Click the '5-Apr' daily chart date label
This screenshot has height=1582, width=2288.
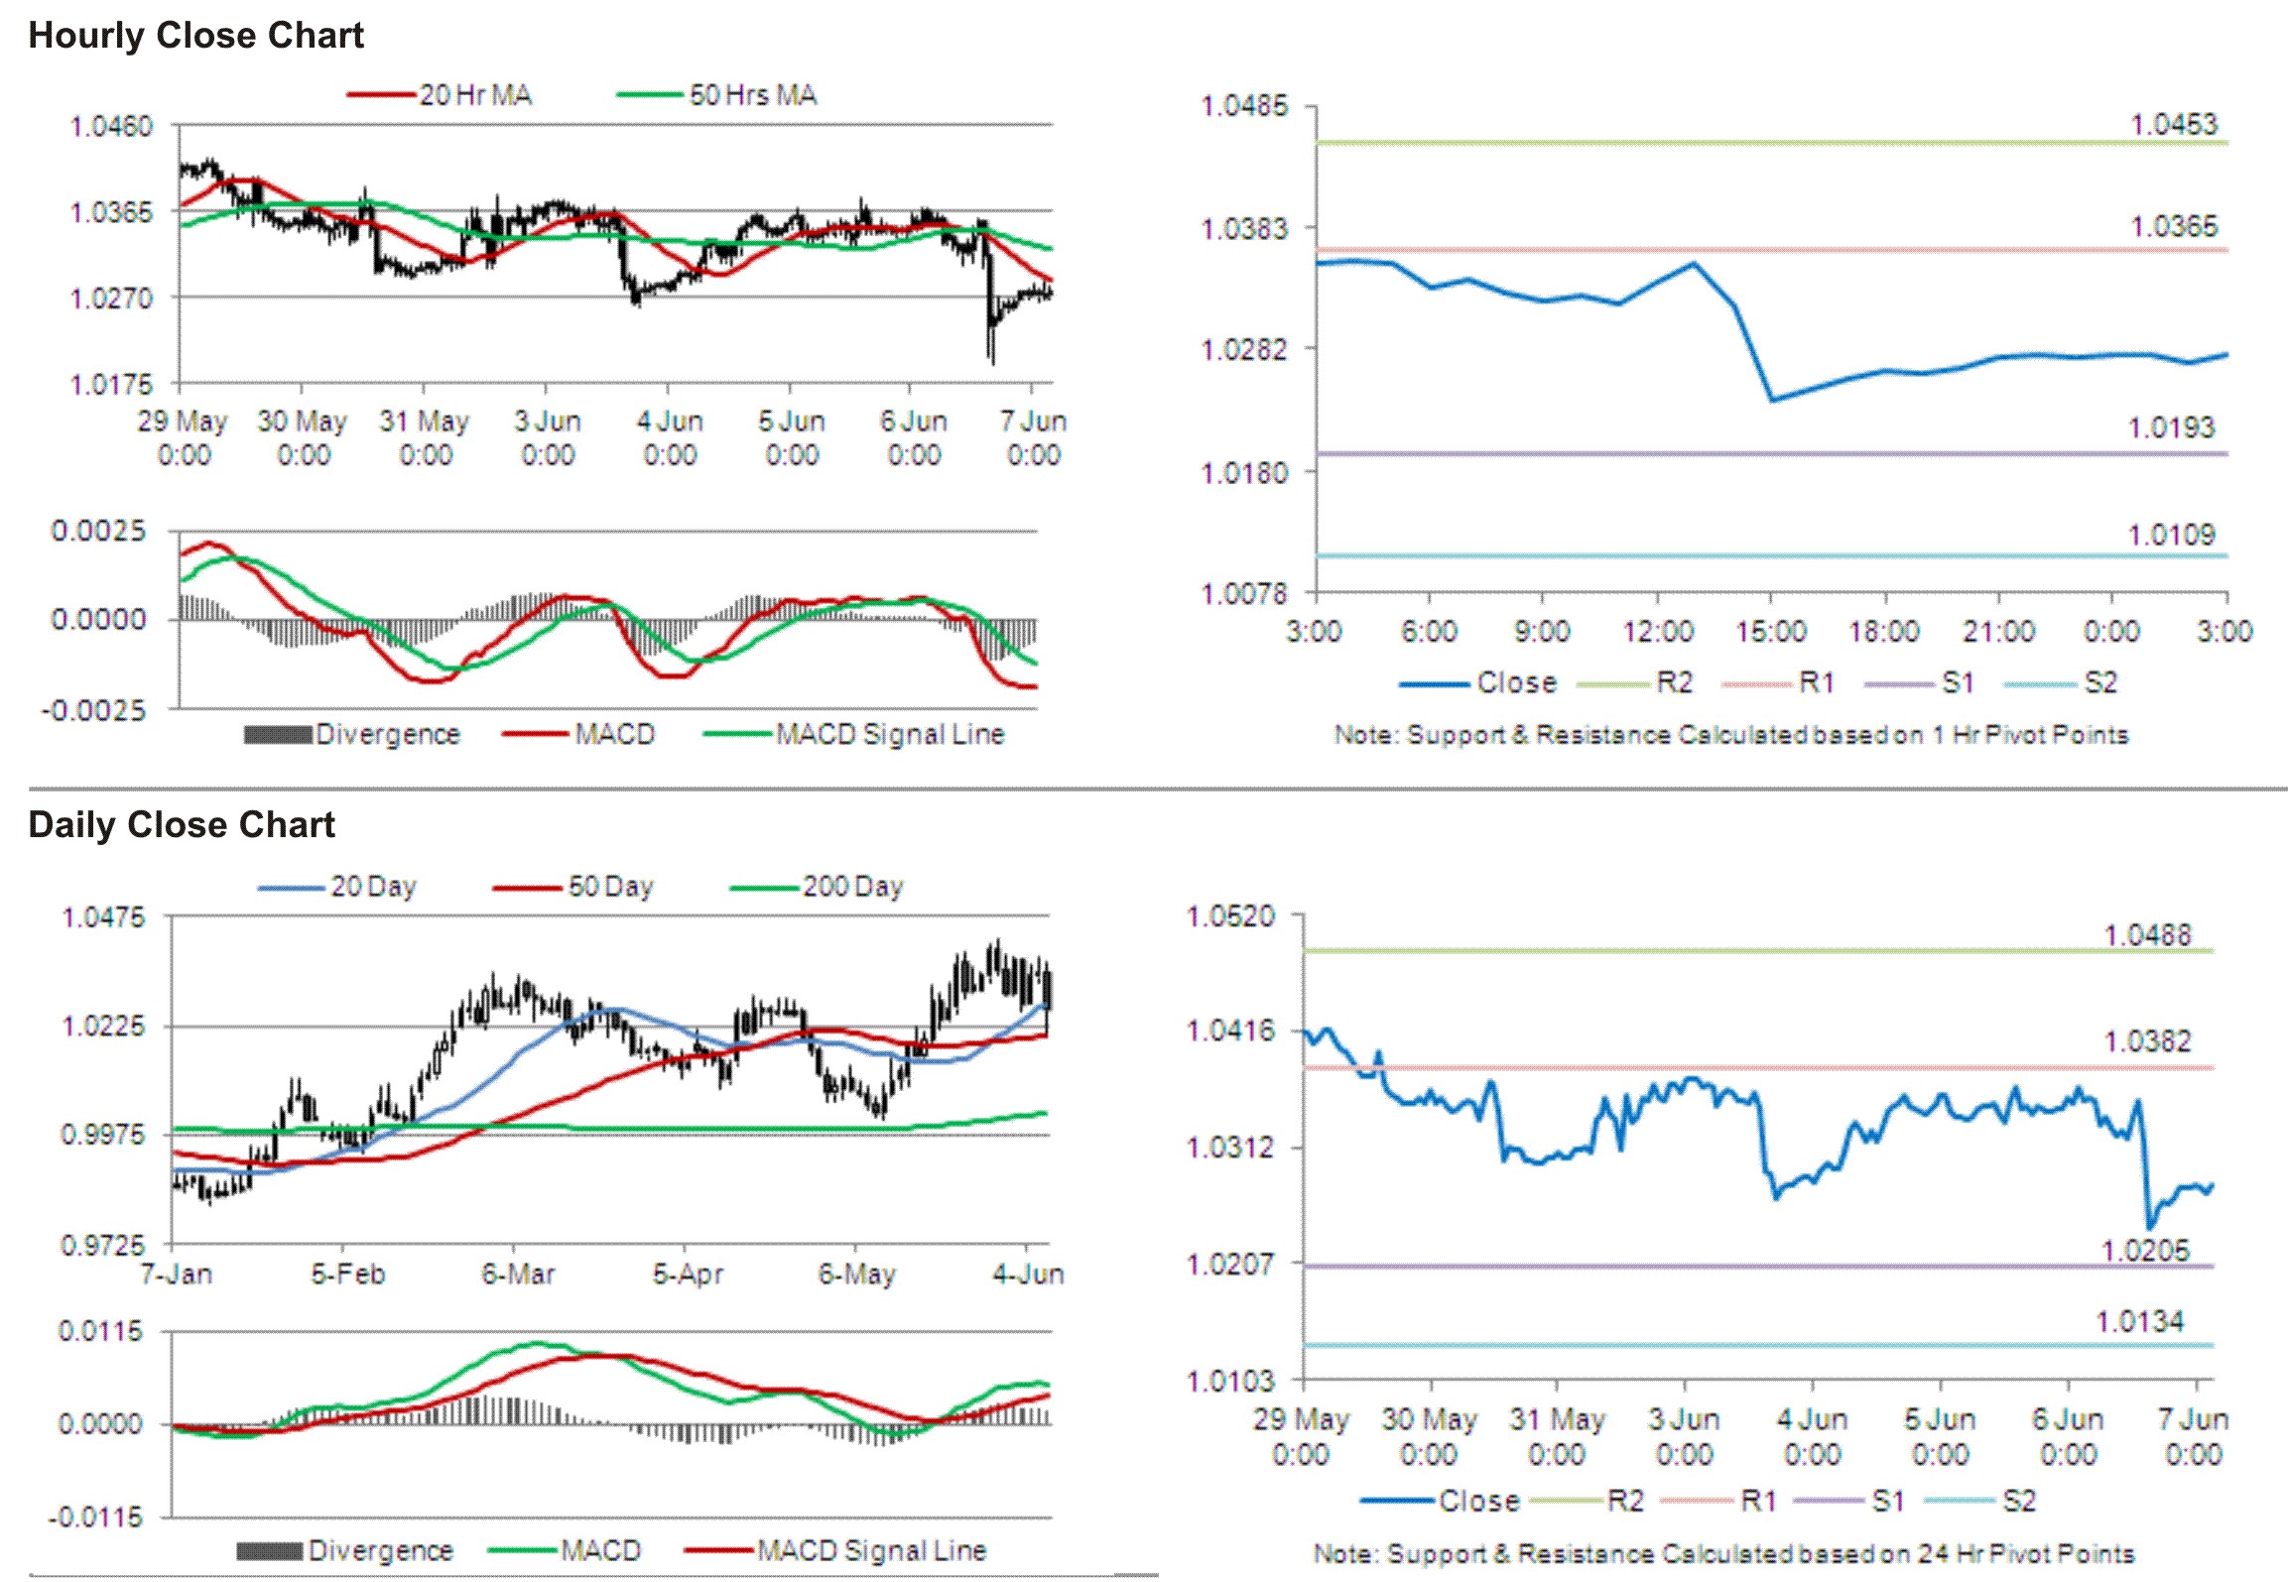click(688, 1275)
